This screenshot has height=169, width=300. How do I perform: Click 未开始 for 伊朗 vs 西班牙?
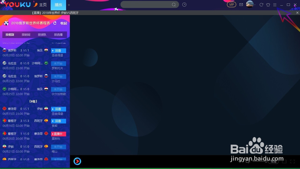coord(58,147)
